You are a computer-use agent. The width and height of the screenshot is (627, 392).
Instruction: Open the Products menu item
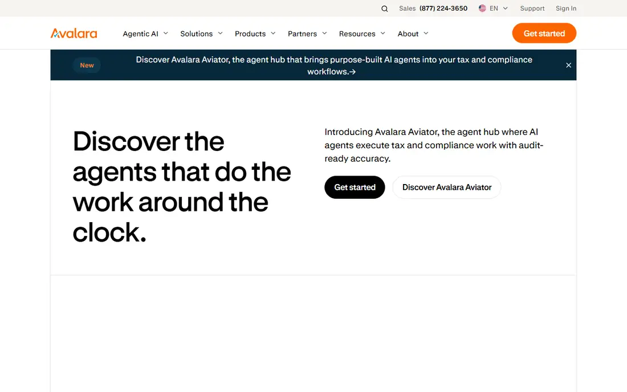point(250,34)
